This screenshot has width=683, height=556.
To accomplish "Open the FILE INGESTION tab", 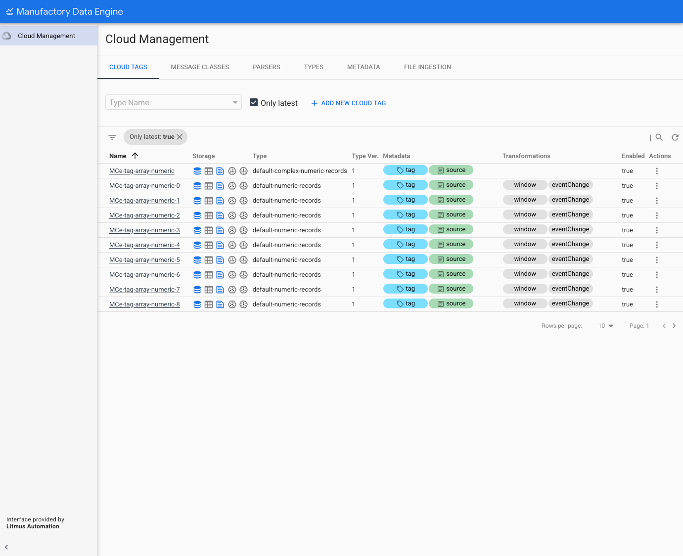I will (427, 67).
